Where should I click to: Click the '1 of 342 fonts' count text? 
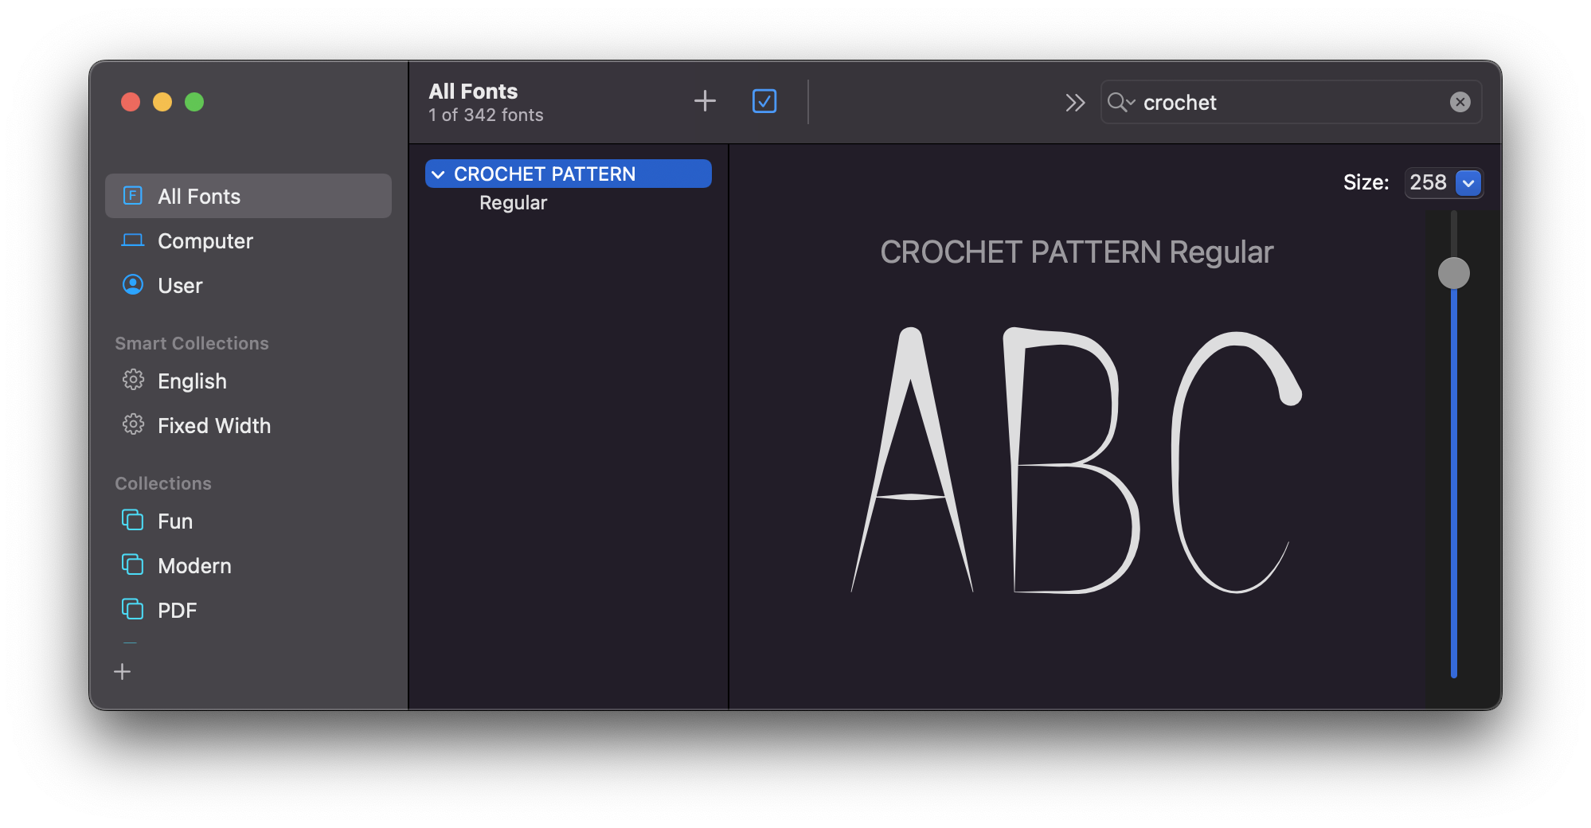(486, 115)
